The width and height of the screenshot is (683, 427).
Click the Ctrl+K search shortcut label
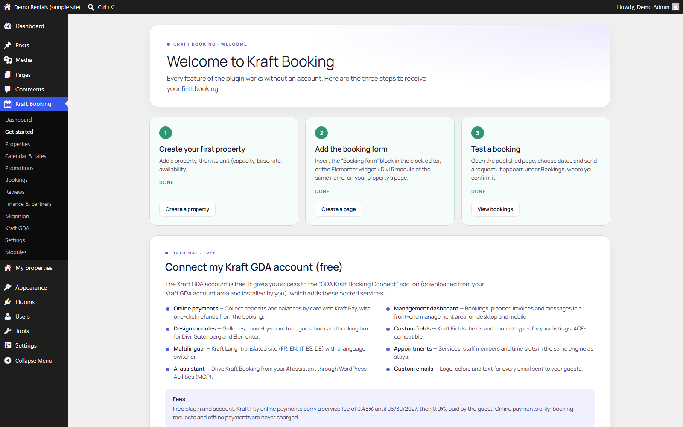(x=105, y=7)
